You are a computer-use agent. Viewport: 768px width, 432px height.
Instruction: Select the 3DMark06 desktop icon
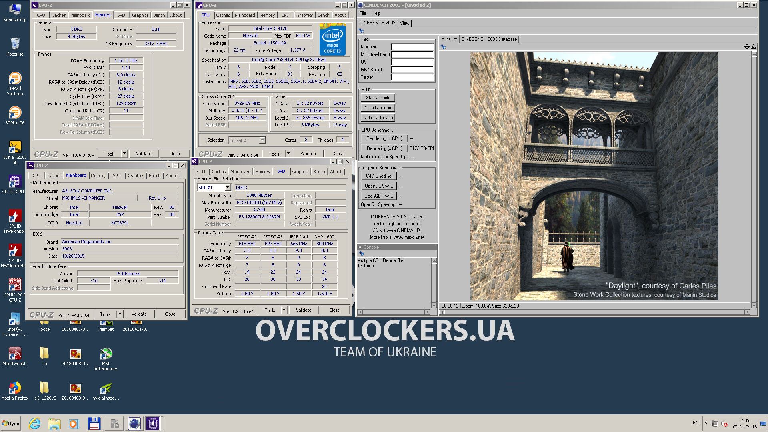coord(15,116)
